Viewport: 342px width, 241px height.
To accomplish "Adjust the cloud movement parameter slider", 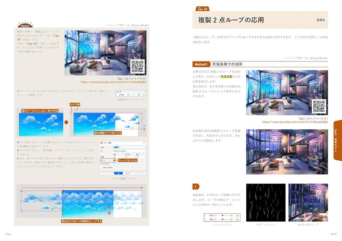I will (133, 95).
